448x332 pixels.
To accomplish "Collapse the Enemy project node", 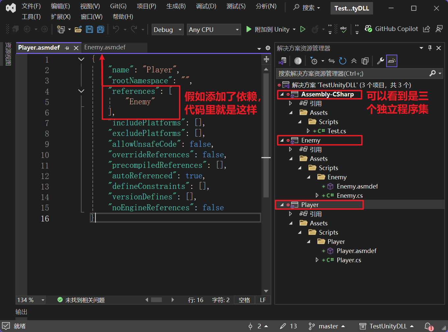I will [x=282, y=140].
